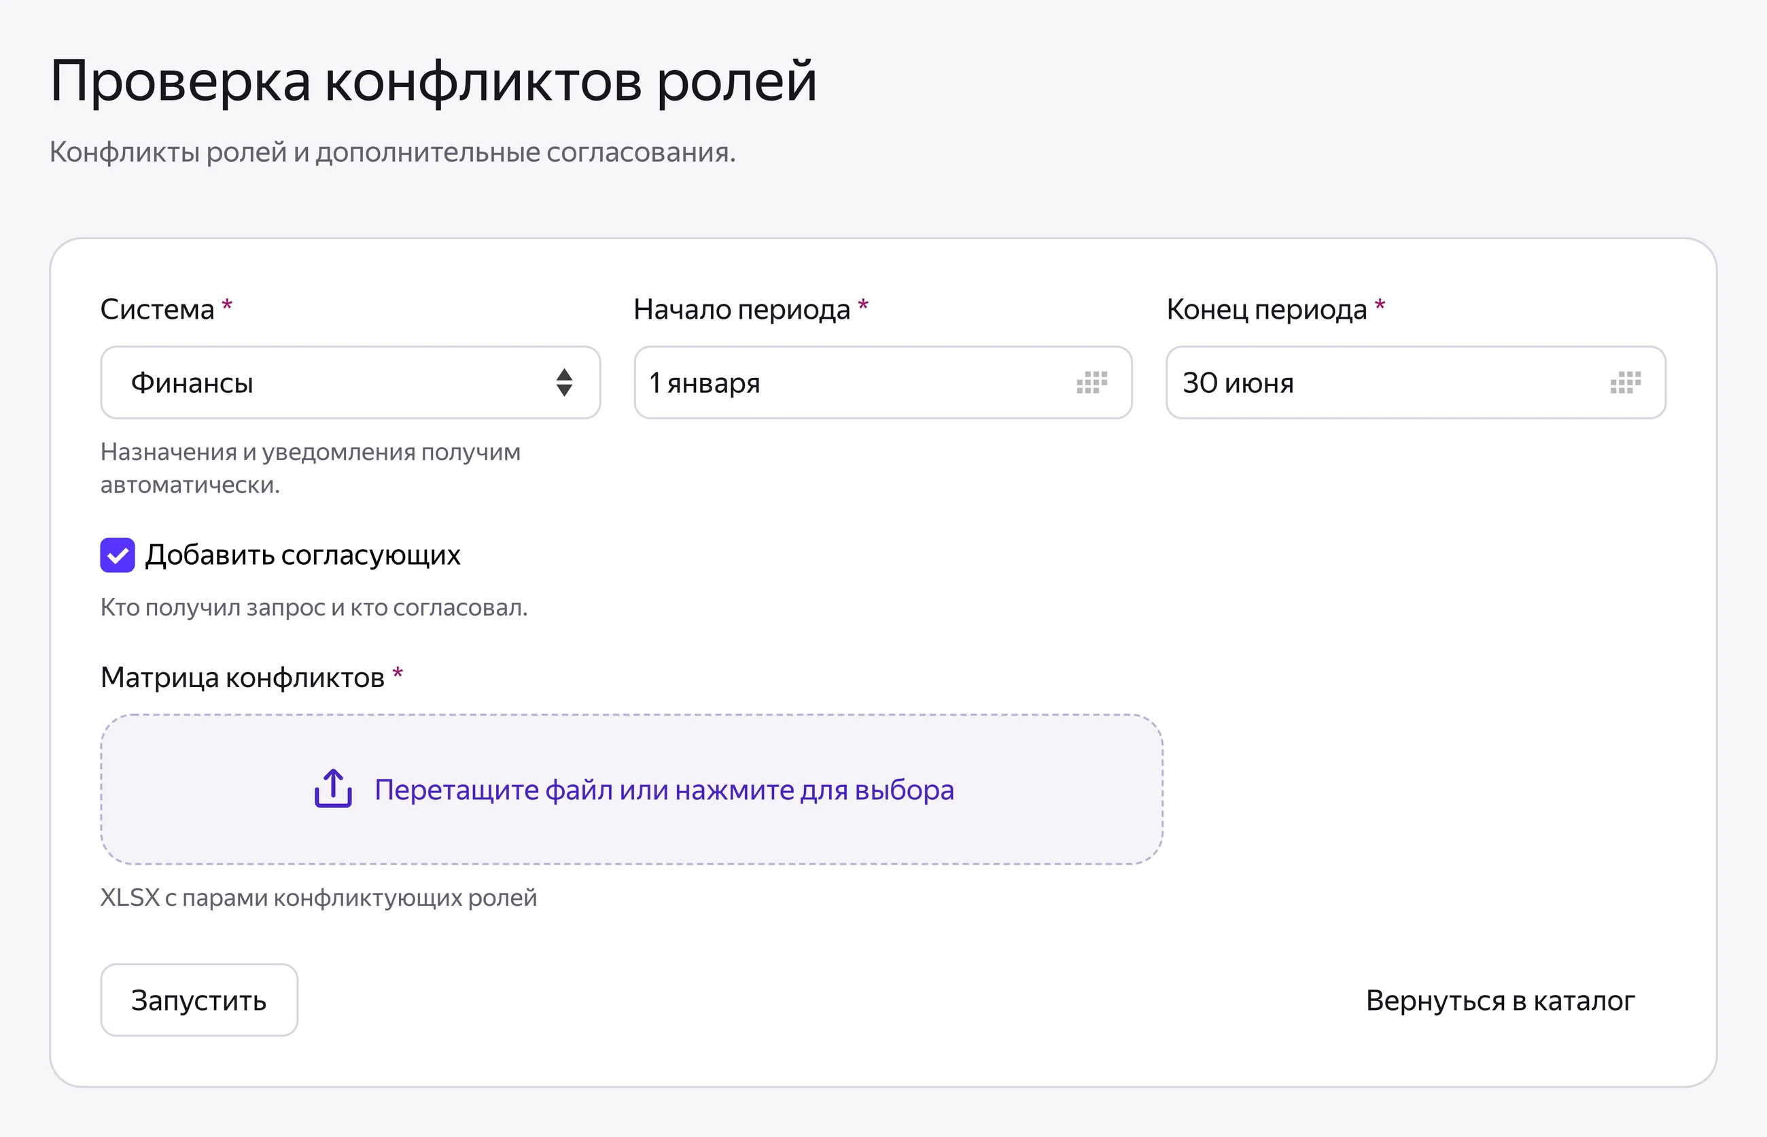Open calendar icon in Конец периода field
The image size is (1767, 1137).
point(1625,383)
